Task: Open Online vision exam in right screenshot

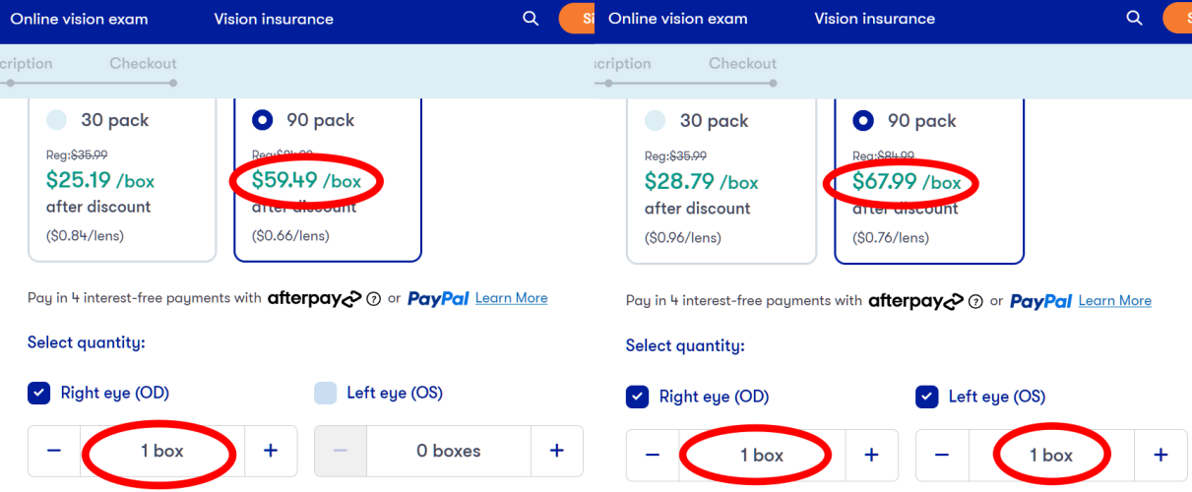Action: point(678,19)
